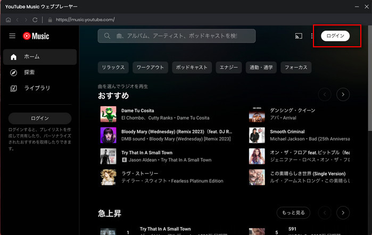Click the Smooth Criminal song title
The height and width of the screenshot is (235, 372).
pyautogui.click(x=287, y=132)
